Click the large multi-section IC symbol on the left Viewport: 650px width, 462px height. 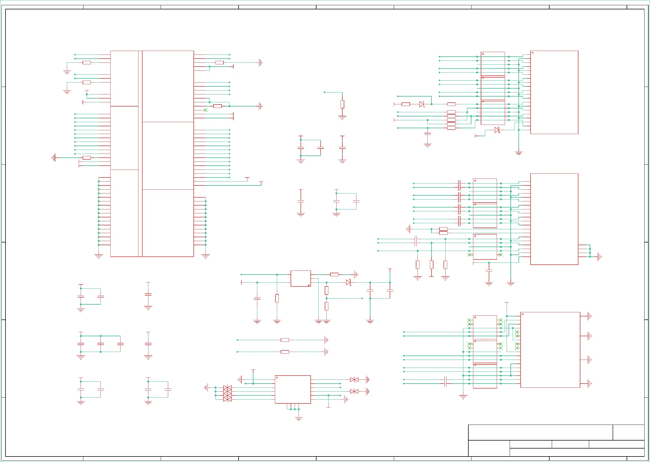[152, 154]
